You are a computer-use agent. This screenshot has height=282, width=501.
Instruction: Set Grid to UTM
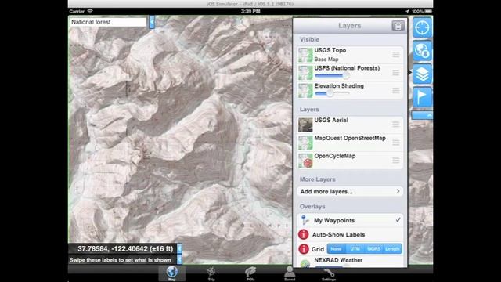coord(355,249)
